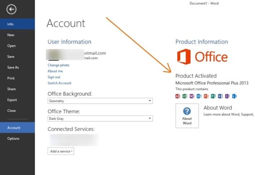Click the Connected Services heading
This screenshot has height=175, width=255.
tap(71, 129)
